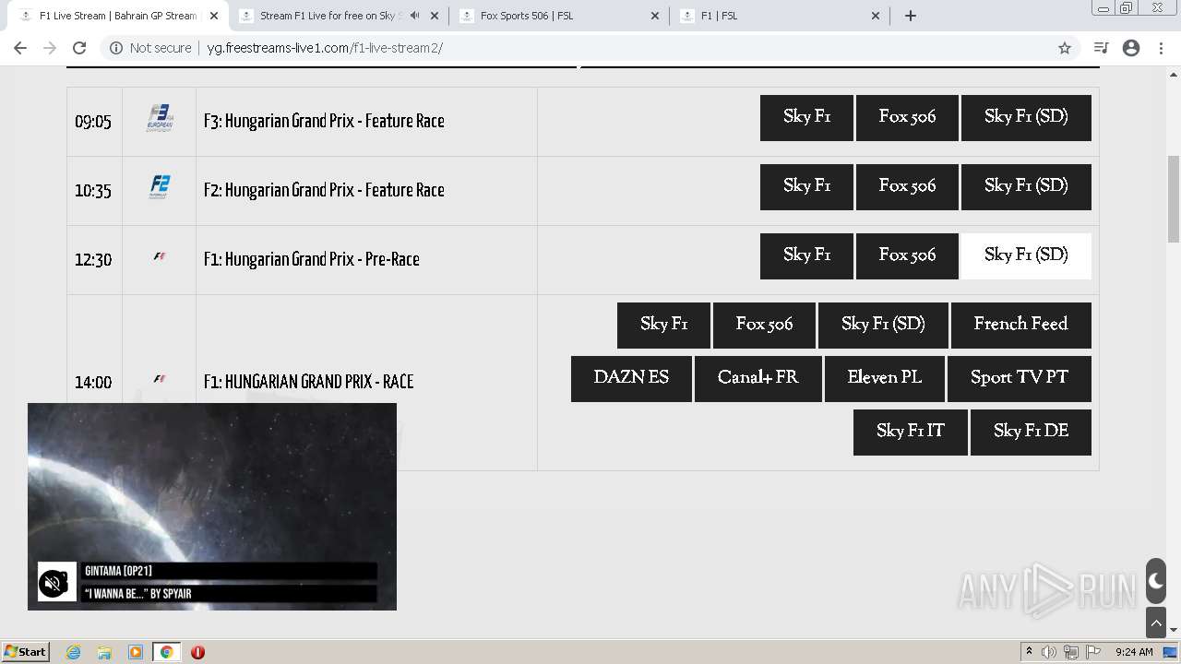Click the F1 logo in 12:30 row

pyautogui.click(x=159, y=256)
